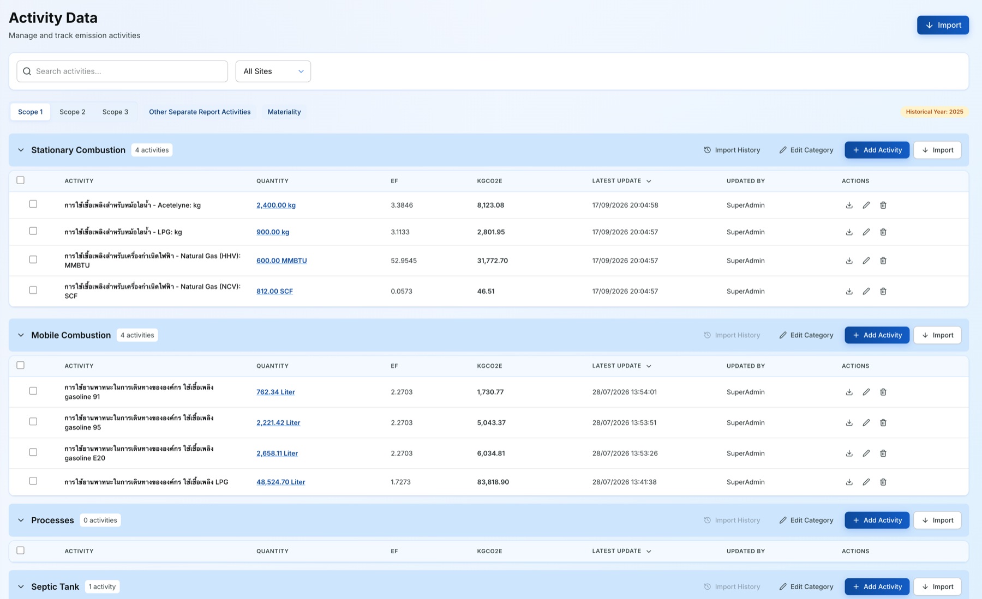Switch to the Scope 1 tab

point(31,112)
